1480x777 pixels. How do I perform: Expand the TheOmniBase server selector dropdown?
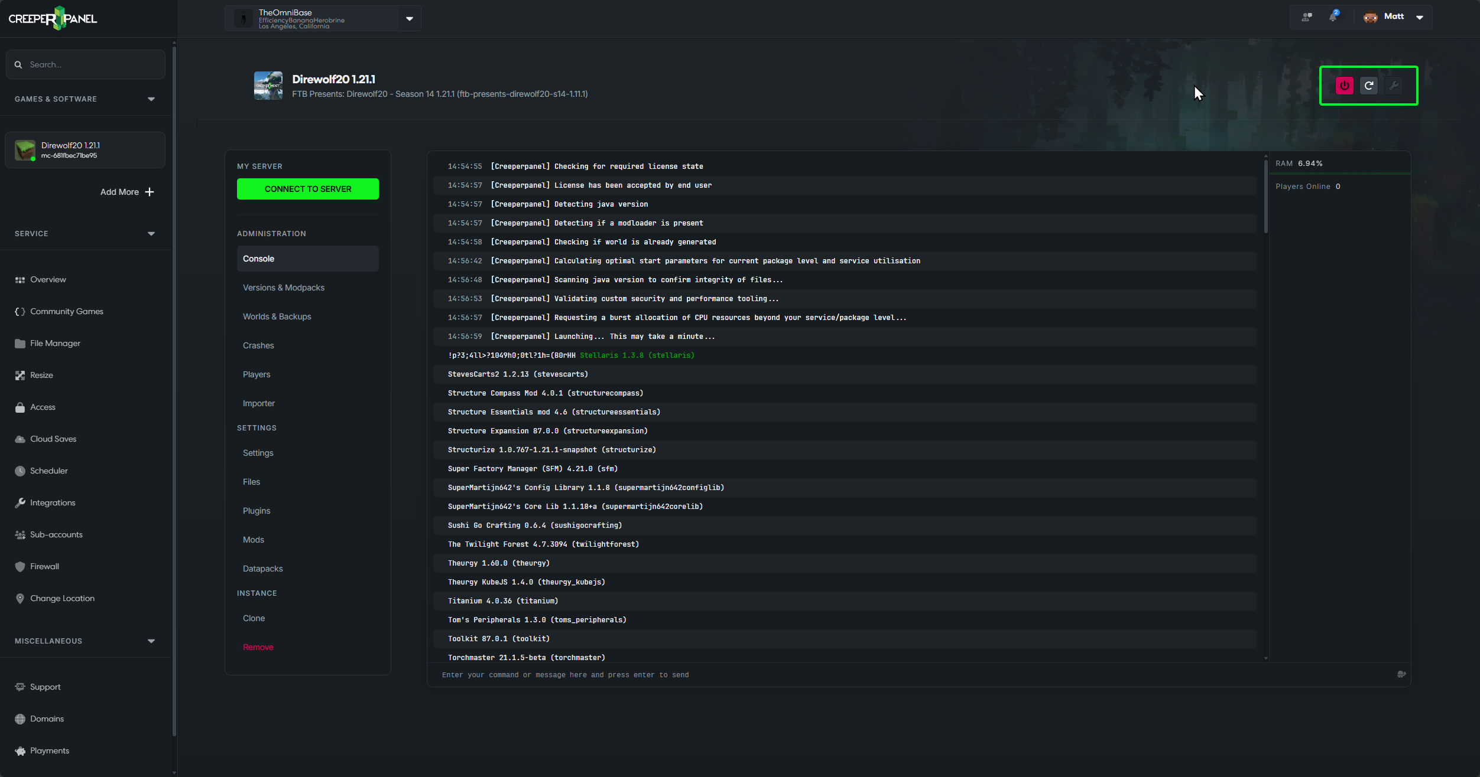409,18
